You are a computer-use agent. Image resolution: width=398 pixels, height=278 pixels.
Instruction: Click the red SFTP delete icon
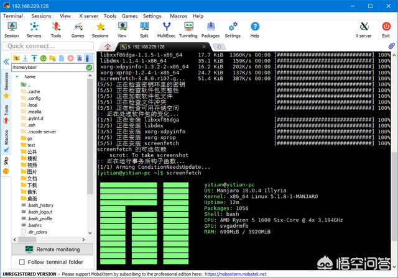click(x=70, y=58)
